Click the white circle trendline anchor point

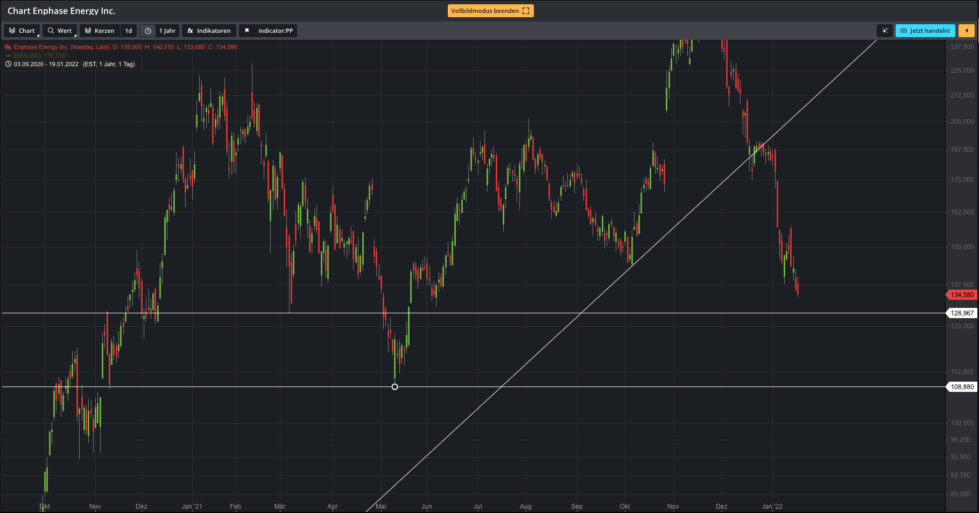pos(395,386)
